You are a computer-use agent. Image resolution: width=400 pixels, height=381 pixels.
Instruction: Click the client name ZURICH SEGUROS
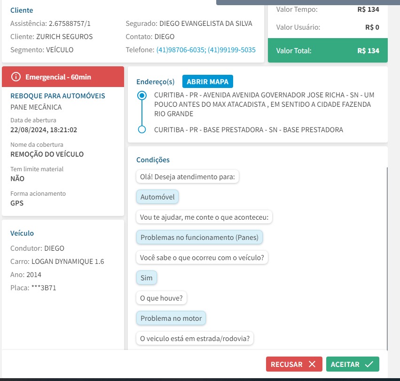[64, 37]
